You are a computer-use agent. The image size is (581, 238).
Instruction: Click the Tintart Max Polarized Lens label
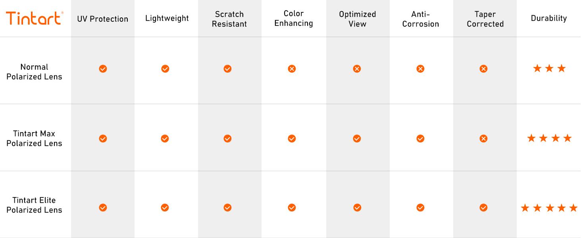pyautogui.click(x=35, y=138)
